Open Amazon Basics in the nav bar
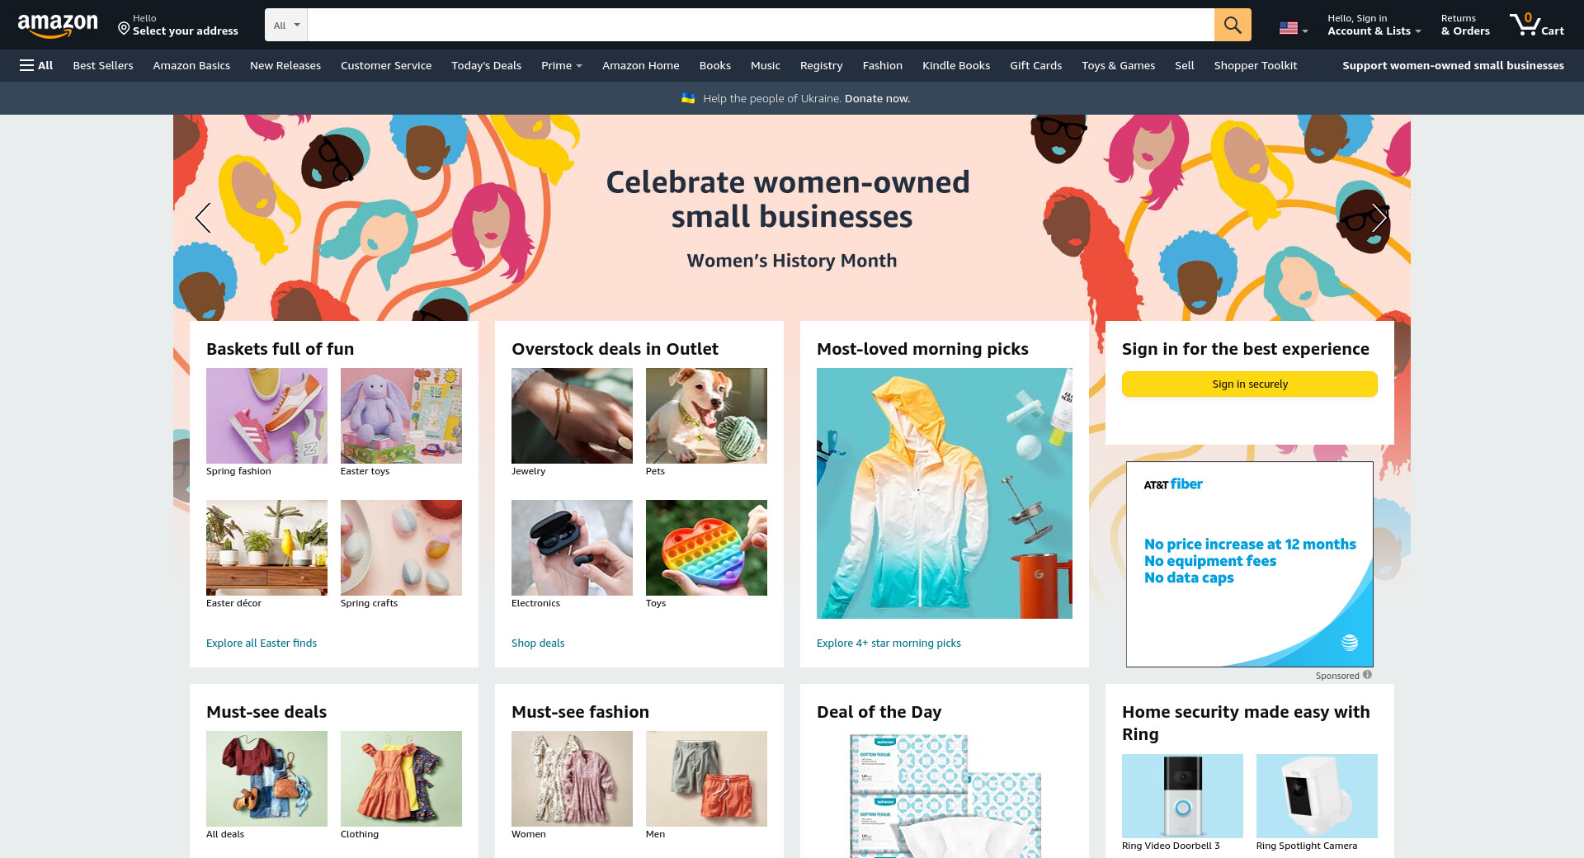This screenshot has height=858, width=1584. pos(191,65)
